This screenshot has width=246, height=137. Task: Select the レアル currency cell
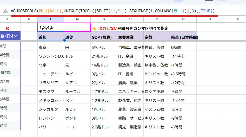pos(77,81)
